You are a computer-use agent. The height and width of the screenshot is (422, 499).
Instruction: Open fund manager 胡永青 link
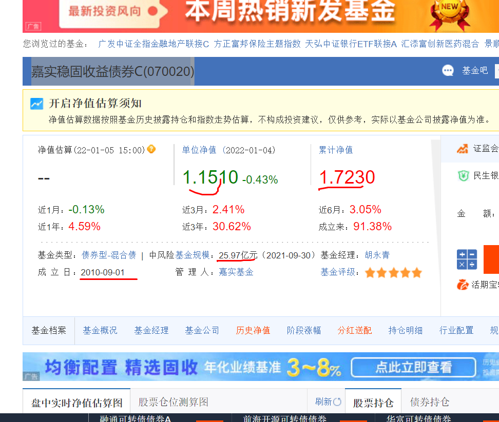(377, 255)
